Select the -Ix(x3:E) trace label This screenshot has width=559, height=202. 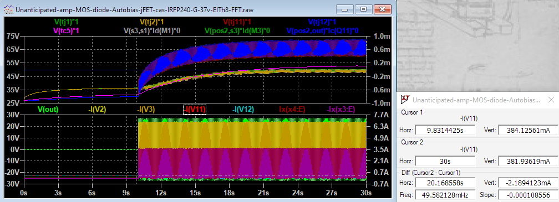pos(341,110)
